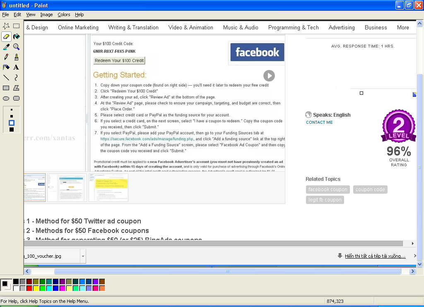This screenshot has width=424, height=307.
Task: Select the Rounded Rectangle shape tool
Action: coord(16,98)
